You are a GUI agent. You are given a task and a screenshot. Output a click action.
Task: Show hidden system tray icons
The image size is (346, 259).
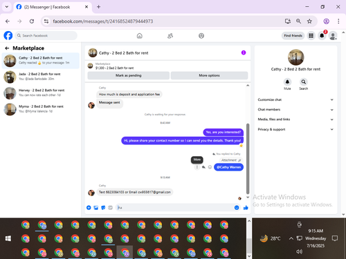291,238
